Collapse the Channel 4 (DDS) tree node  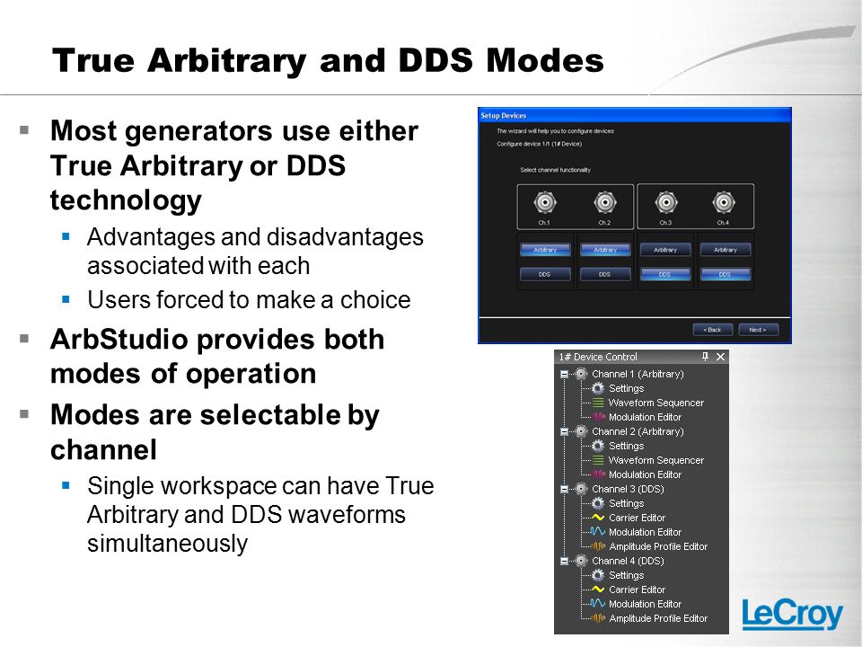(564, 561)
